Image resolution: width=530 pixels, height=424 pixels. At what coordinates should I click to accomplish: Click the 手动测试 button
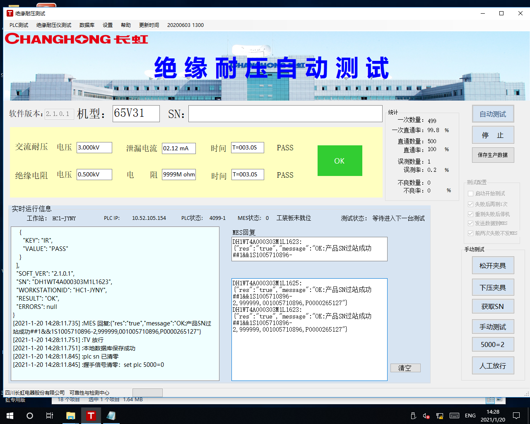click(493, 327)
